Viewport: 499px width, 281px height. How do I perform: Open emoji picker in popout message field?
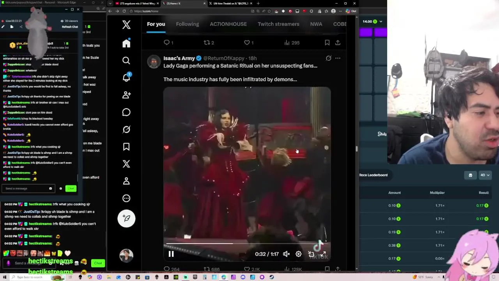tap(50, 189)
